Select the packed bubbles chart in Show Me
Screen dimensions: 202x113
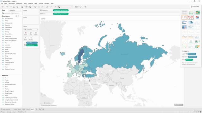click(x=197, y=46)
